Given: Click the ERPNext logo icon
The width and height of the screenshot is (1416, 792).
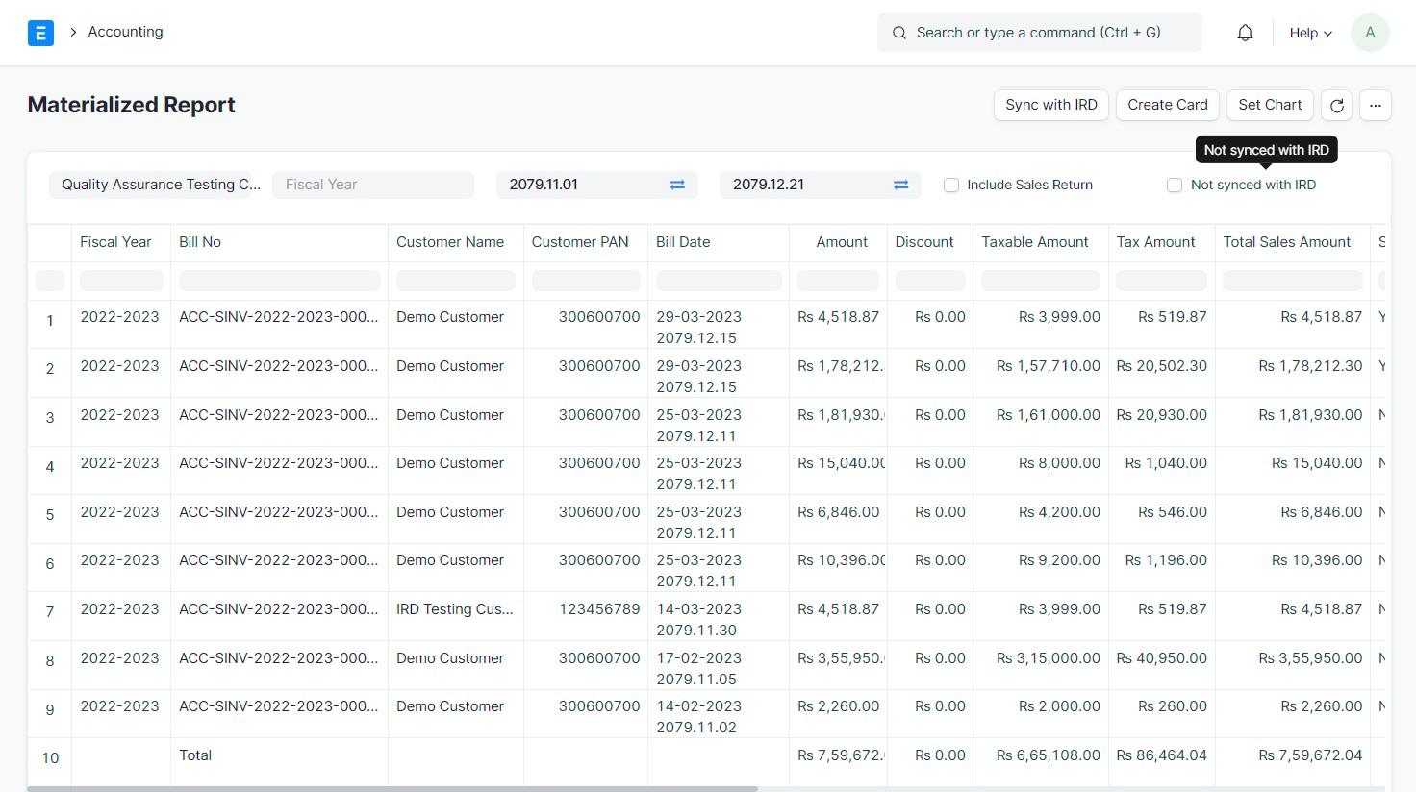Looking at the screenshot, I should pyautogui.click(x=40, y=32).
